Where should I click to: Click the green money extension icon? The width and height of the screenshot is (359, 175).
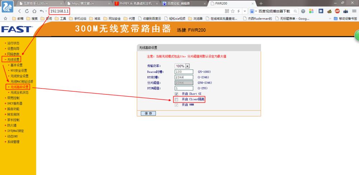[329, 11]
